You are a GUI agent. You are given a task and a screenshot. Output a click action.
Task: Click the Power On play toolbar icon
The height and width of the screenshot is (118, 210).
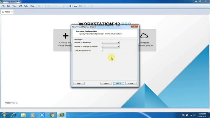click(39, 6)
